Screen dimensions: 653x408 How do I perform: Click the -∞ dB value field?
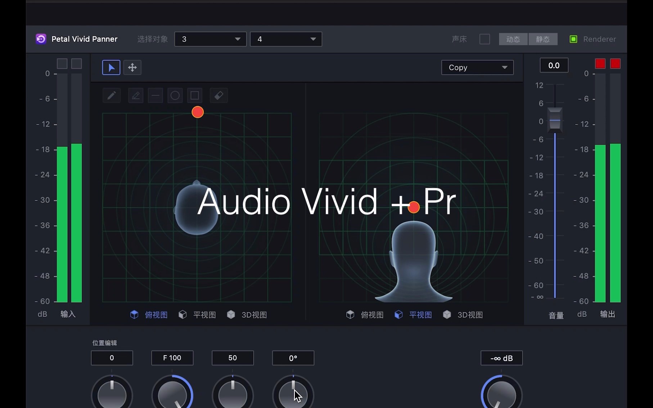pos(502,358)
